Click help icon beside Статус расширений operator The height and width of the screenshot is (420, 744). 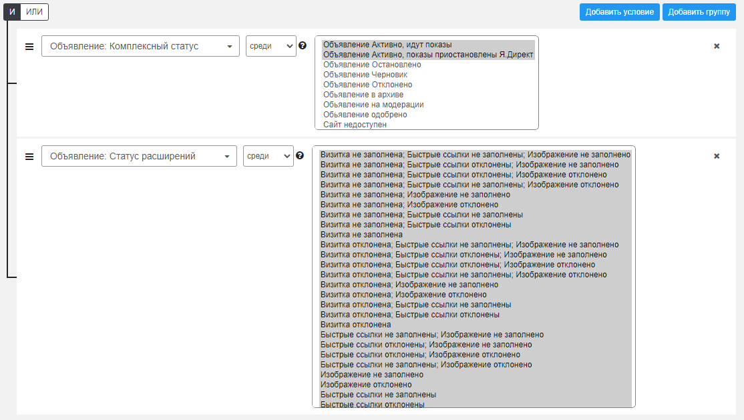point(300,155)
